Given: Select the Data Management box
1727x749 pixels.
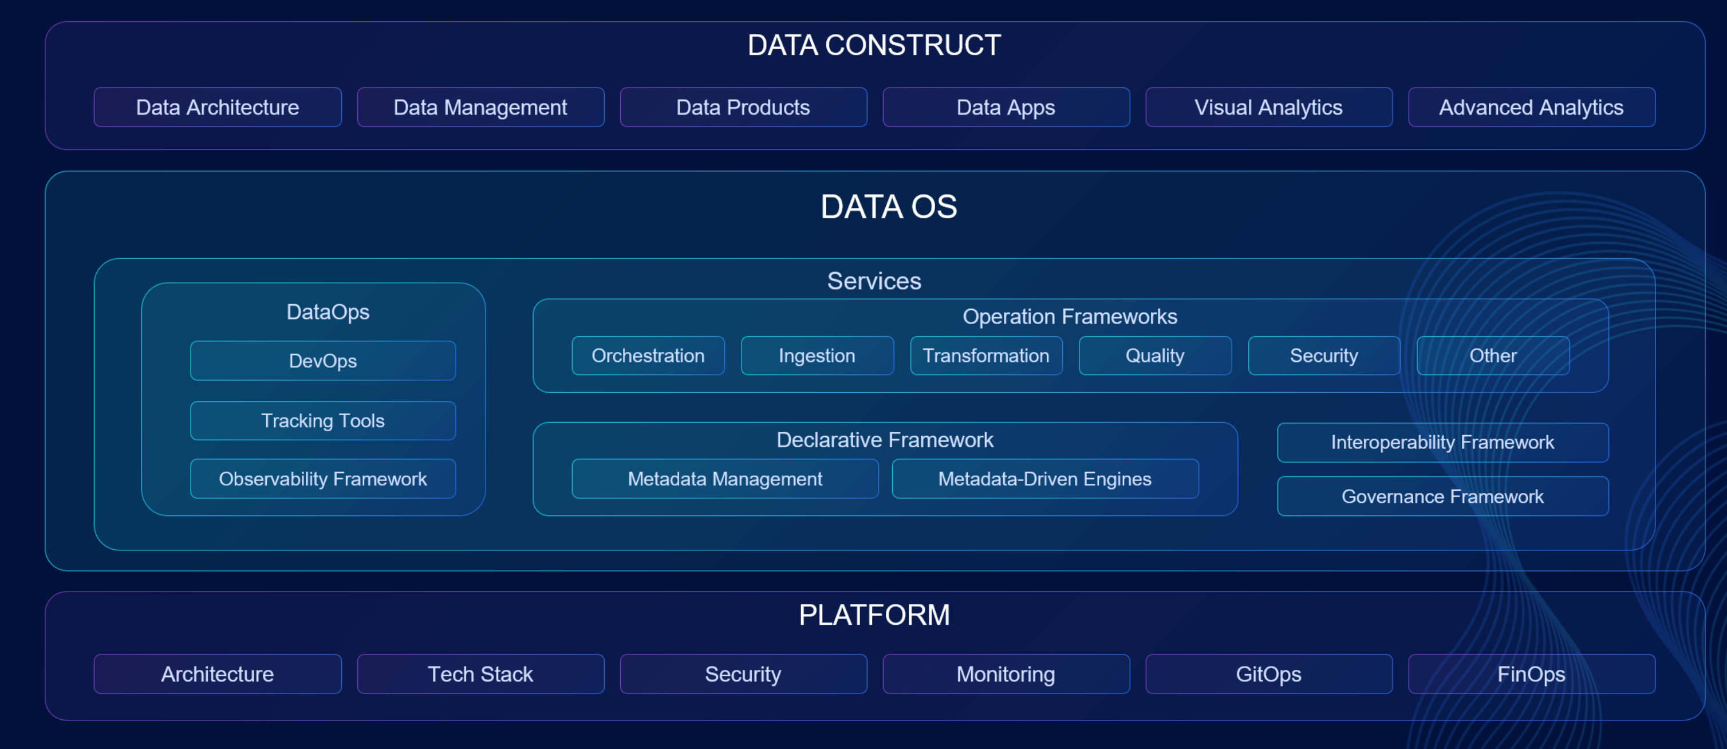Looking at the screenshot, I should pos(480,107).
